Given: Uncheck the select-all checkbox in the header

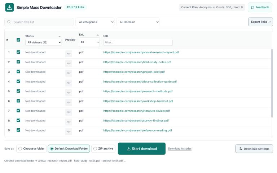Looking at the screenshot, I should pyautogui.click(x=18, y=40).
